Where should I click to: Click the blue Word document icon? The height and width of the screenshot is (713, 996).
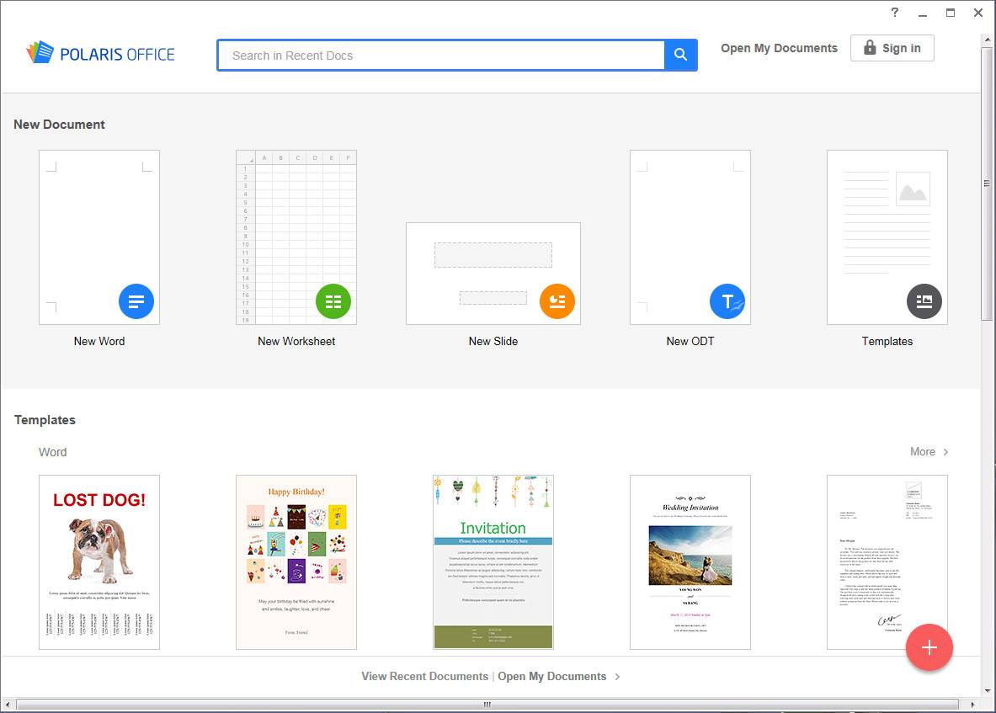tap(136, 301)
